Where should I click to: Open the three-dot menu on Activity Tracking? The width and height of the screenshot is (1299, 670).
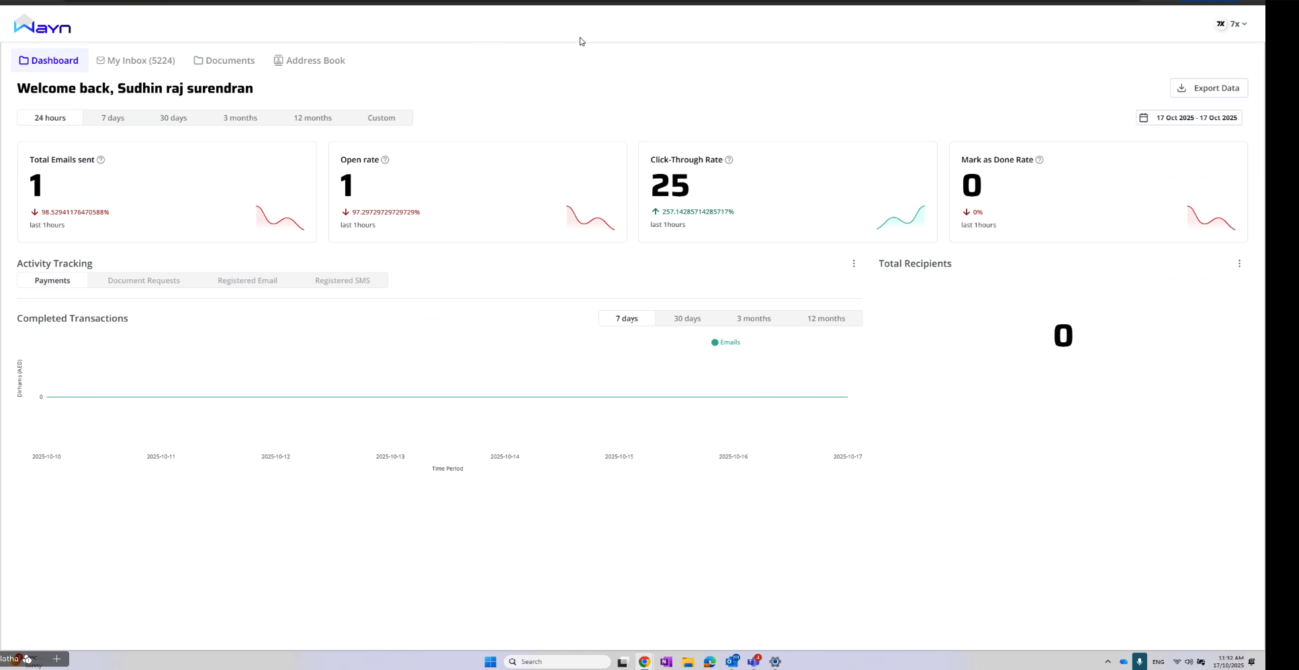click(854, 263)
